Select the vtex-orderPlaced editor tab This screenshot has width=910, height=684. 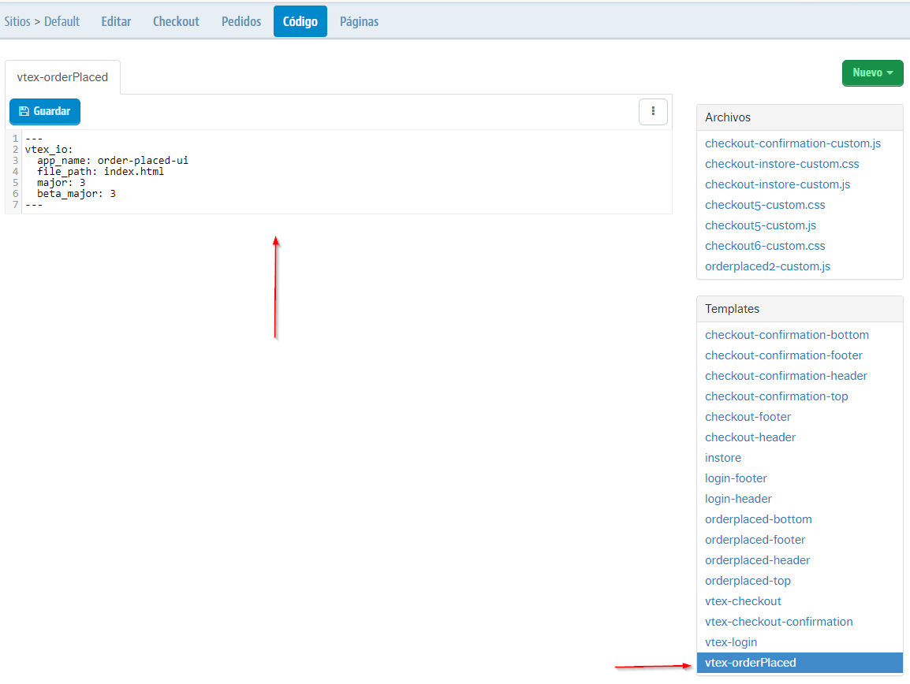coord(62,76)
